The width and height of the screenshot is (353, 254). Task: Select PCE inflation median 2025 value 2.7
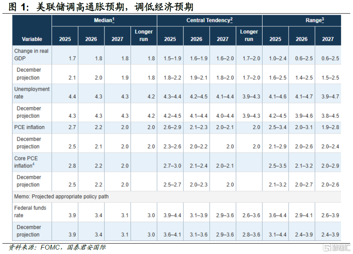tap(72, 128)
